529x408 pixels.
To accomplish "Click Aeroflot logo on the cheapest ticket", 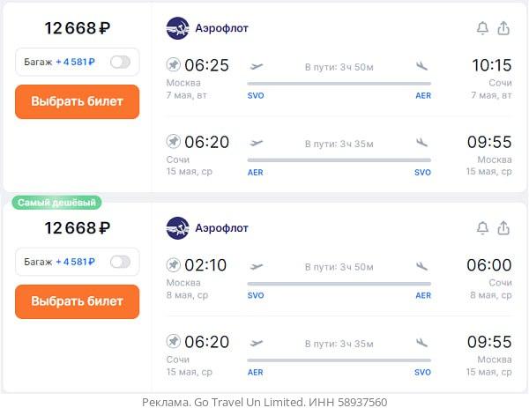I will coord(177,228).
